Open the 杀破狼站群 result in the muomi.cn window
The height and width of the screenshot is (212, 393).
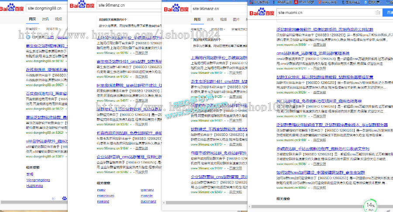323,149
